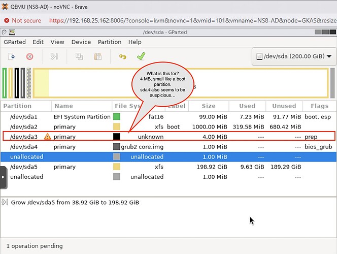Click 'EFI System Partition' name cell

click(x=82, y=117)
